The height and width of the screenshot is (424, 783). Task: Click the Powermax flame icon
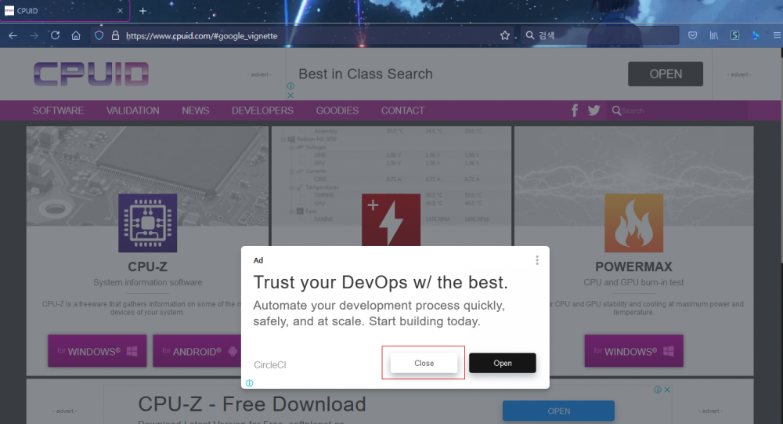pos(633,223)
